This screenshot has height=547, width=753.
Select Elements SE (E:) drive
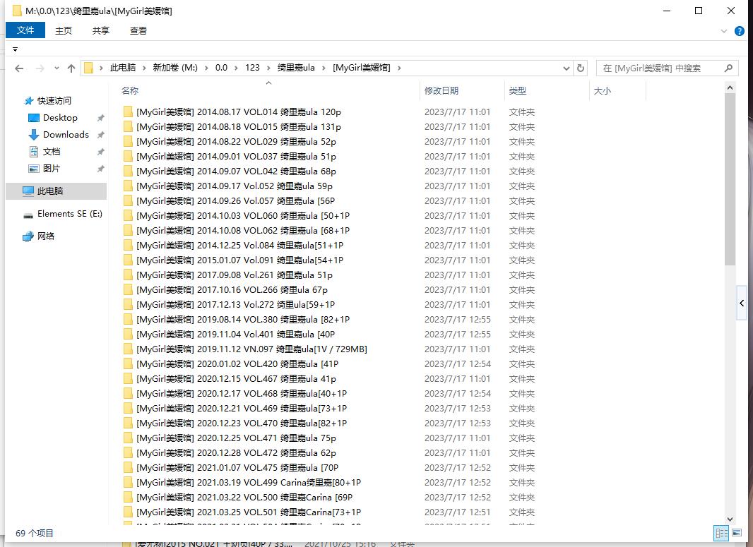point(69,214)
